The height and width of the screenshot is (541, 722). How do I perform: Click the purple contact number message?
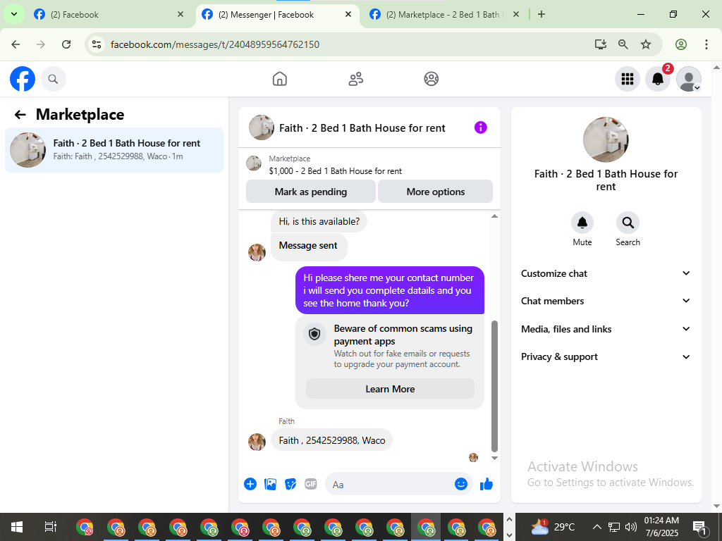click(389, 290)
